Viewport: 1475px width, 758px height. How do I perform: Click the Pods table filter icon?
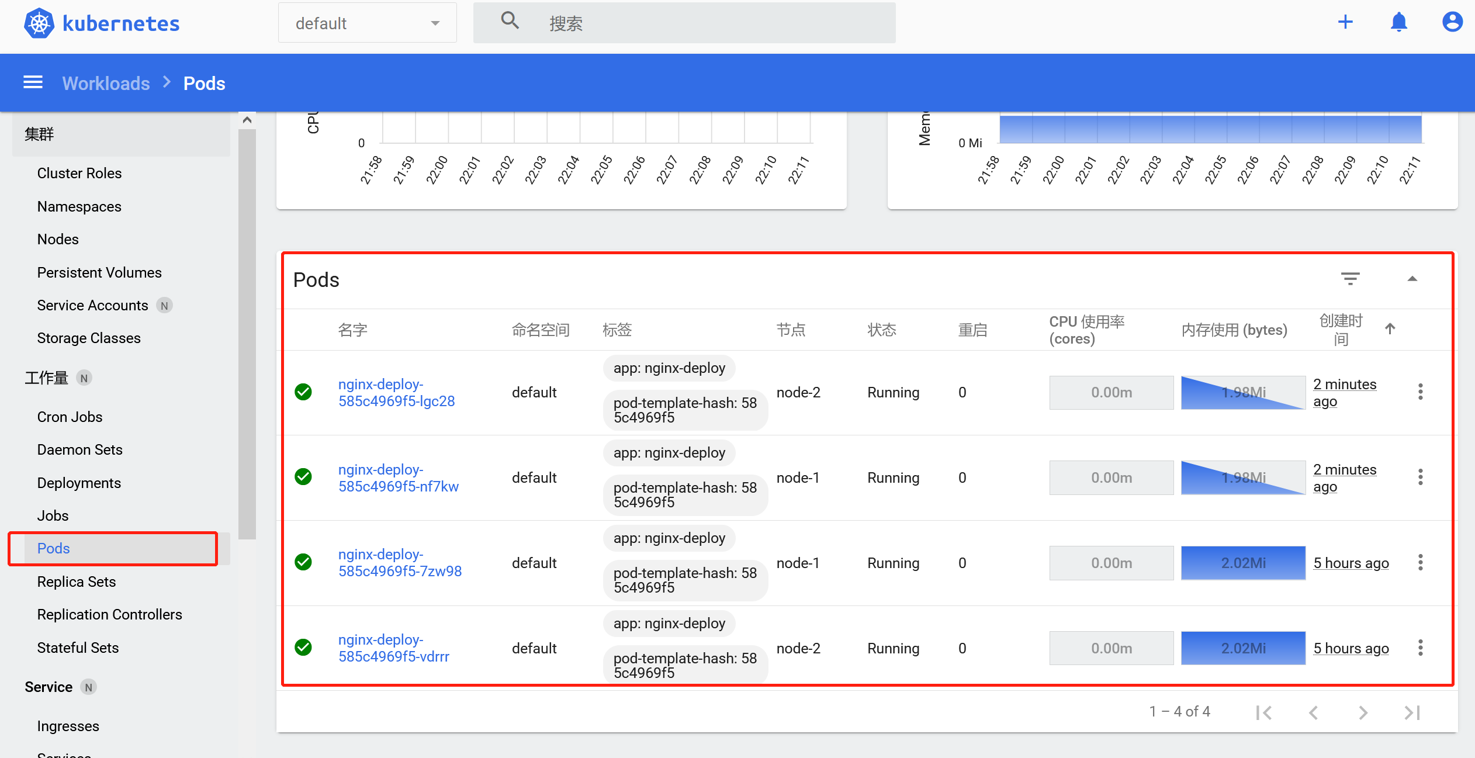[1350, 279]
